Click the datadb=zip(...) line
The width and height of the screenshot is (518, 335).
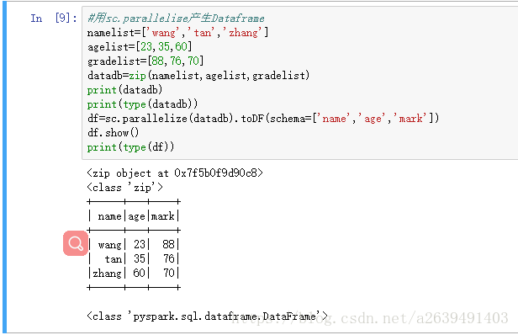(x=198, y=76)
